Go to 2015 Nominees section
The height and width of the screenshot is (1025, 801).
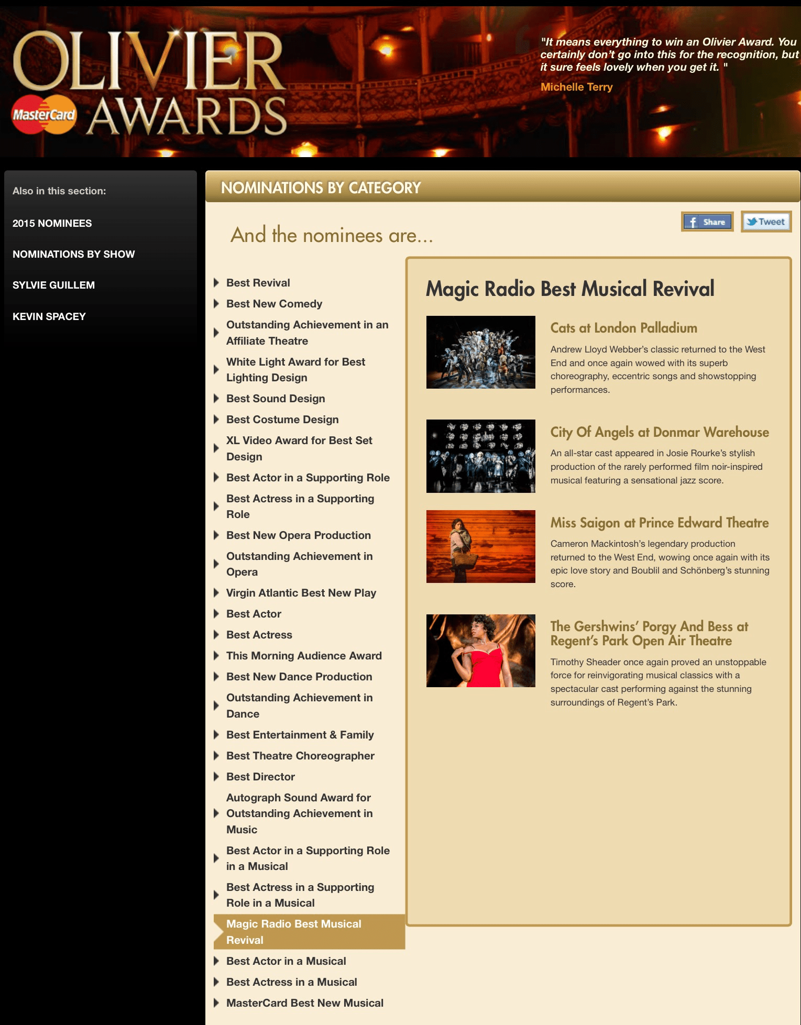[52, 223]
